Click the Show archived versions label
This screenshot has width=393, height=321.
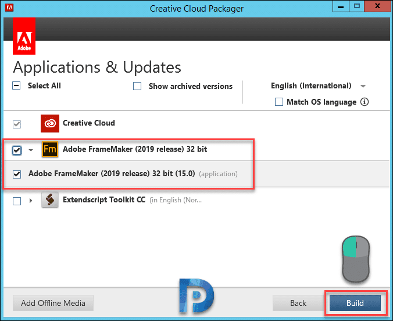coord(191,86)
